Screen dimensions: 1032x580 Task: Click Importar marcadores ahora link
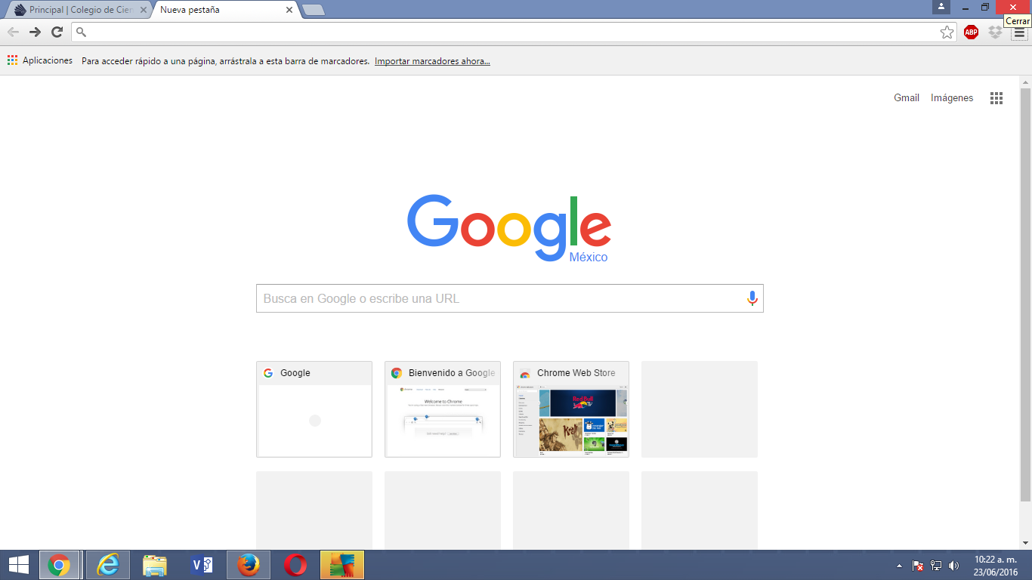pyautogui.click(x=432, y=61)
